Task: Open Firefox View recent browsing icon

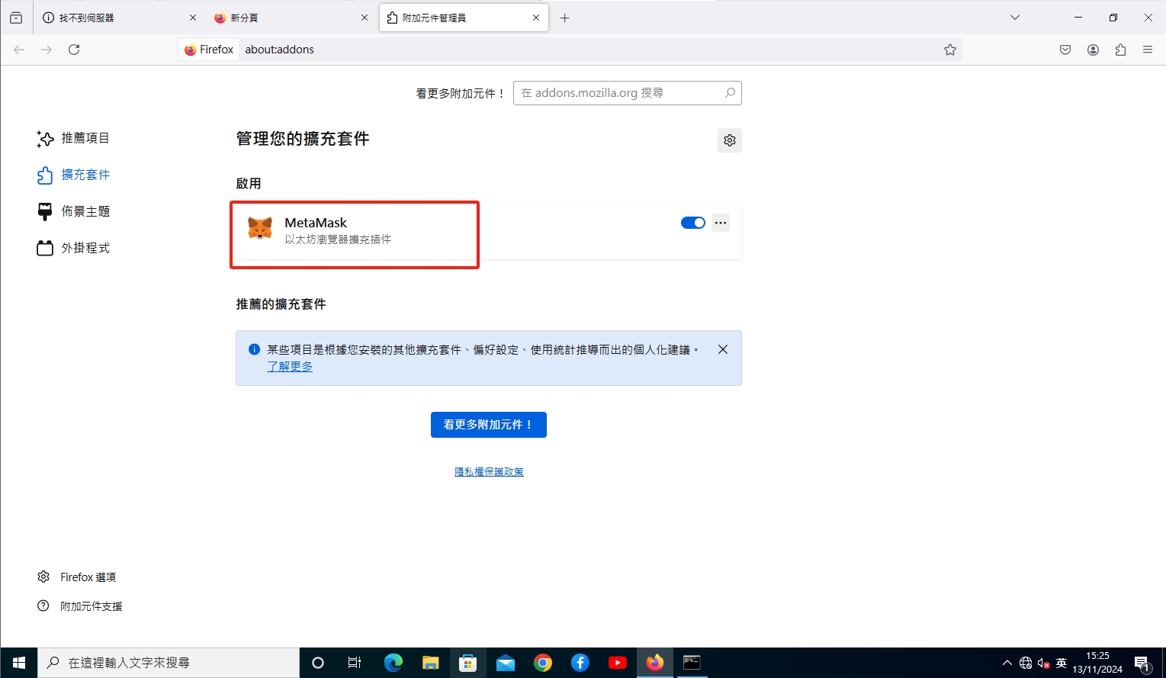Action: point(16,18)
